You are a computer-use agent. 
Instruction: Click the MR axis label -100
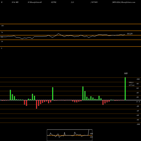pyautogui.click(x=138, y=124)
